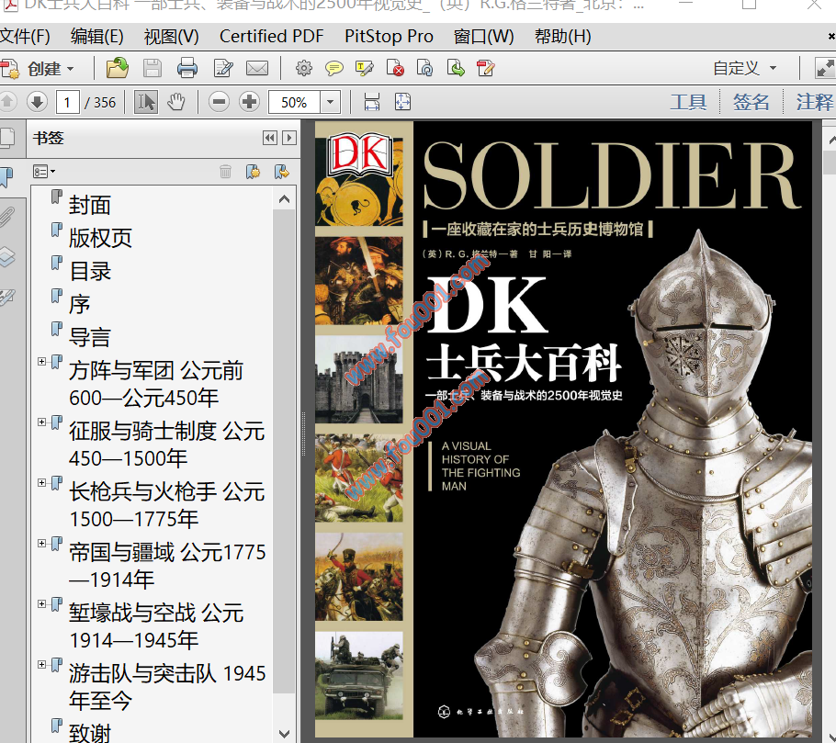Go to next page arrow

(x=37, y=102)
